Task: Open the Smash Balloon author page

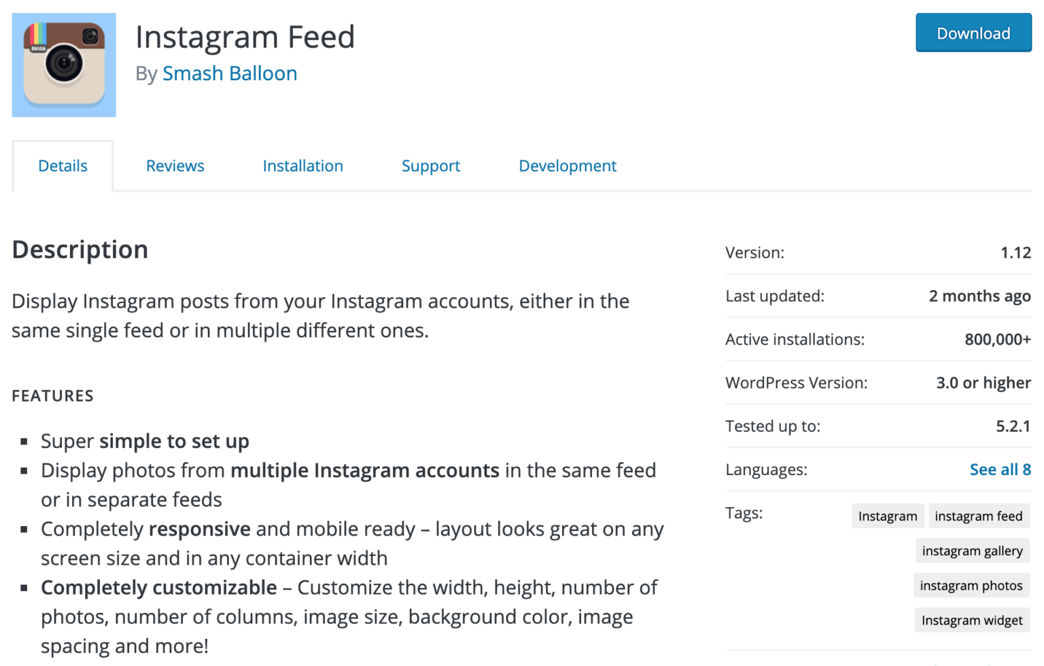Action: 229,73
